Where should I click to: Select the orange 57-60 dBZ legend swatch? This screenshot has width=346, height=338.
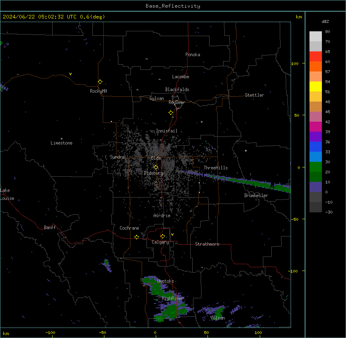coord(315,66)
